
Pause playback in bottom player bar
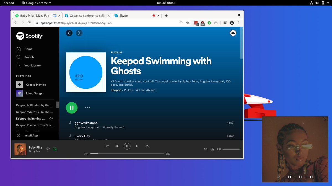coord(127,146)
